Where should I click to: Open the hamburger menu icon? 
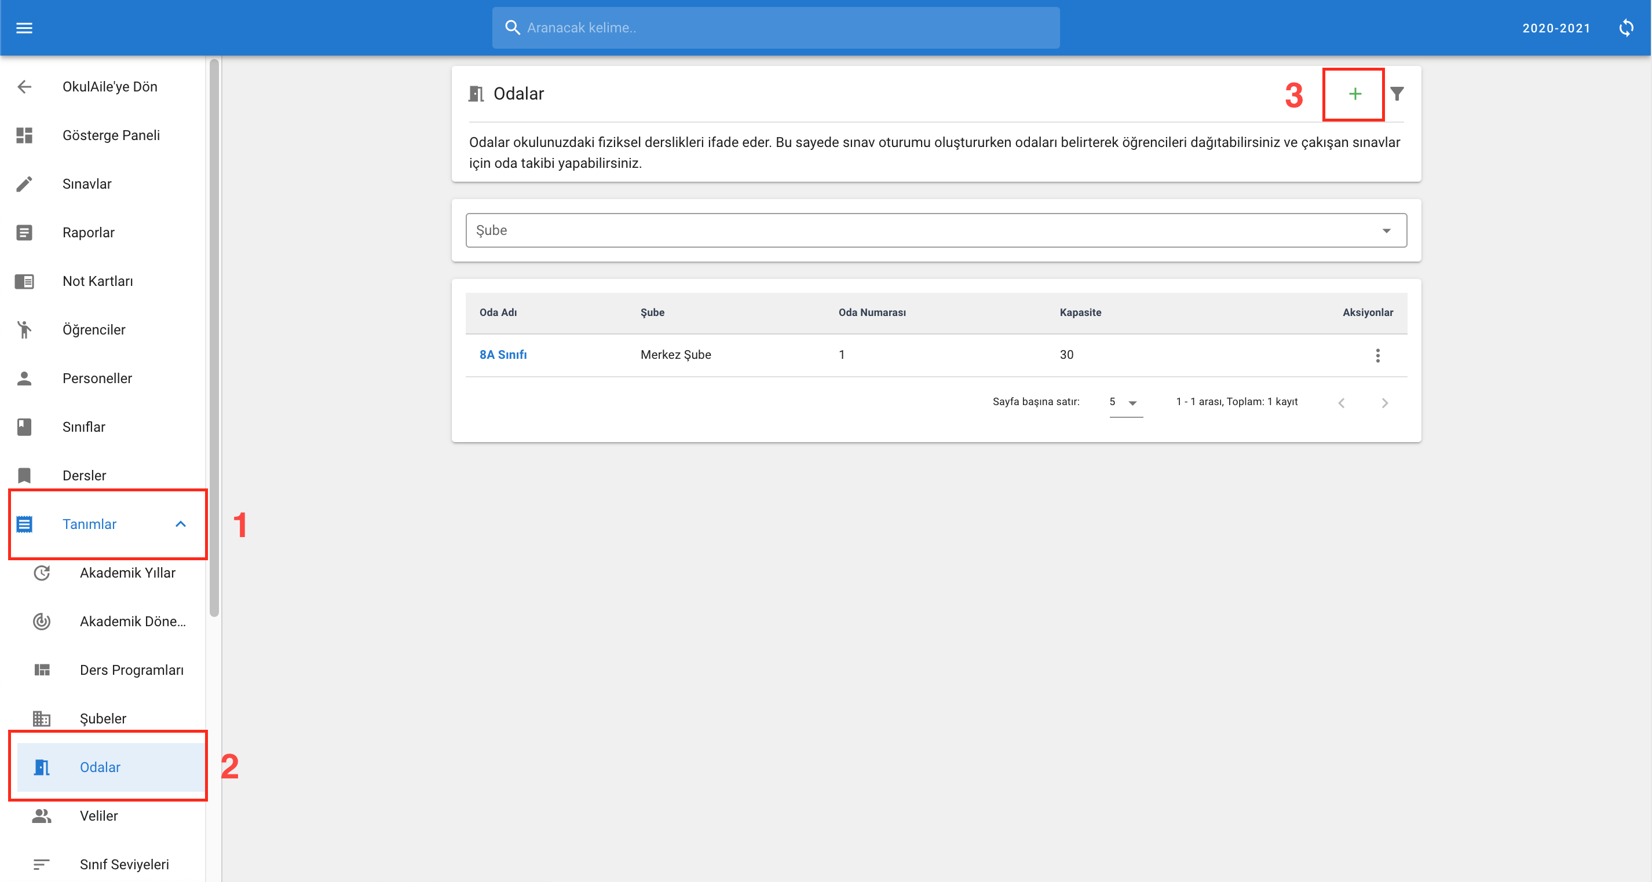pos(24,28)
